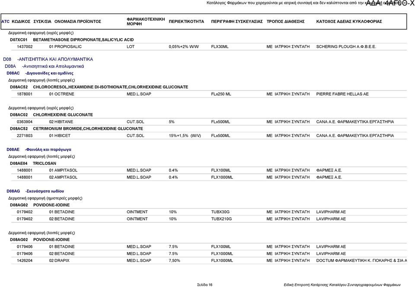Select code D07XC01 Betamethasone heading
This screenshot has height=287, width=415.
click(72, 40)
